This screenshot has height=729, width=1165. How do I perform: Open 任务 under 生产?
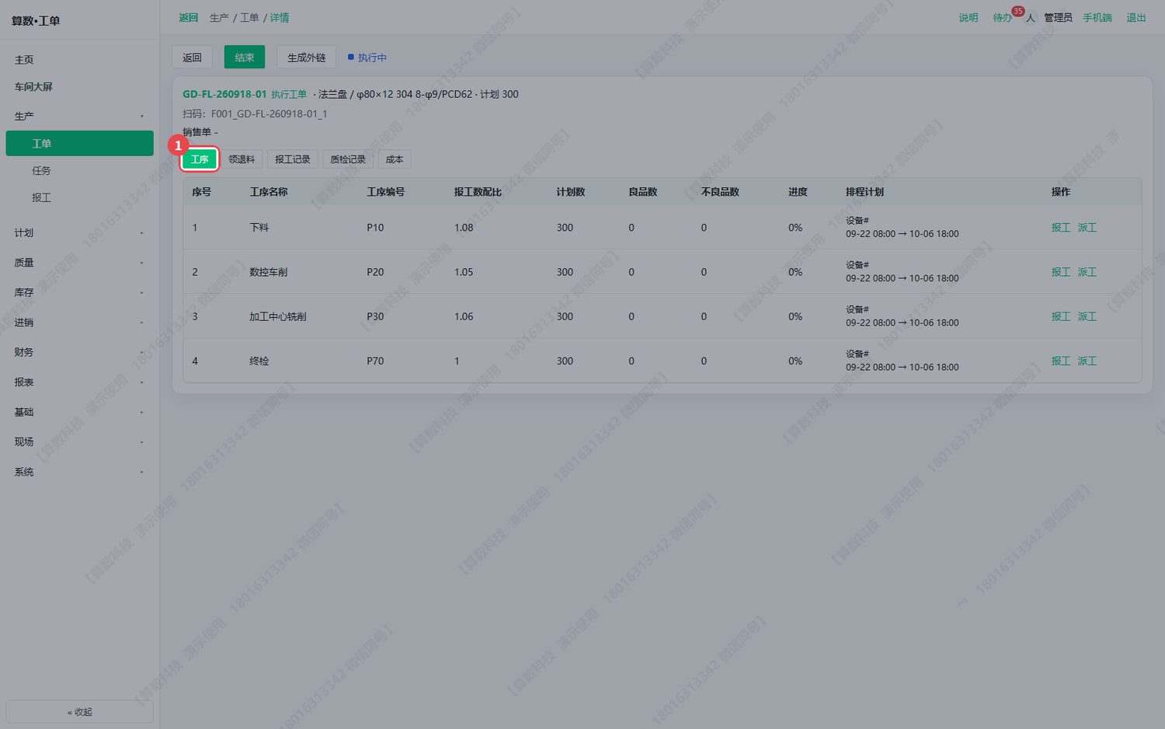coord(79,171)
